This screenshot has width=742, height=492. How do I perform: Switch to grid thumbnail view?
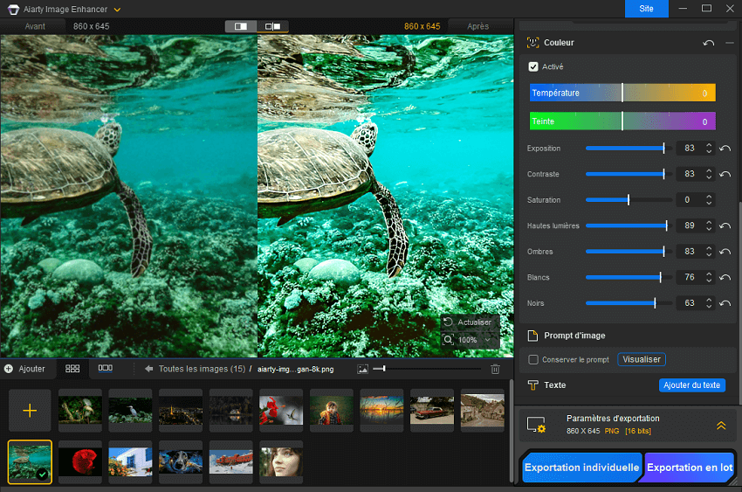pos(72,369)
